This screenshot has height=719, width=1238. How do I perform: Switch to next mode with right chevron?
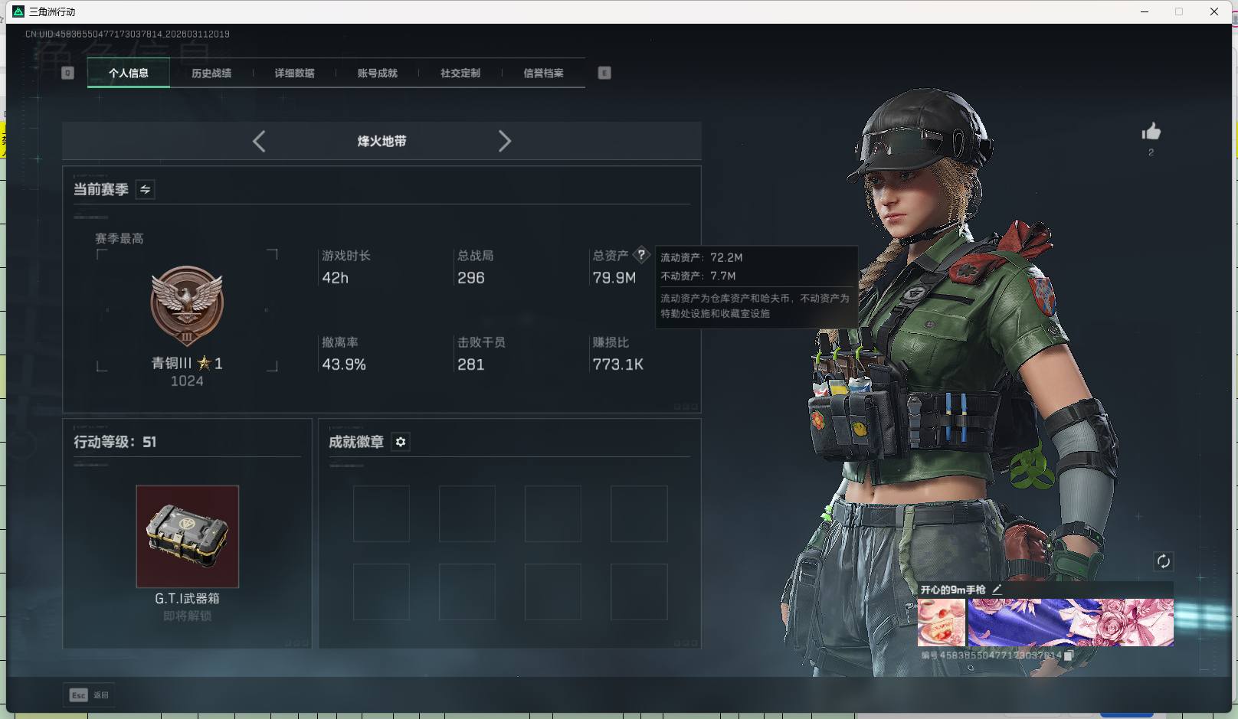(x=505, y=141)
